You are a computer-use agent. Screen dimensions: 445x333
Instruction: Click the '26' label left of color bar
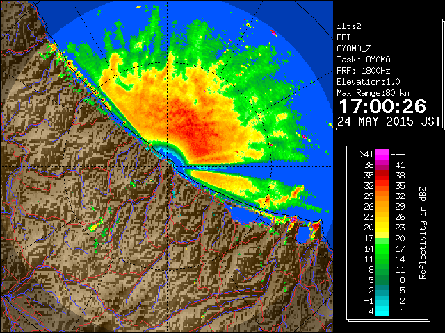[369, 207]
